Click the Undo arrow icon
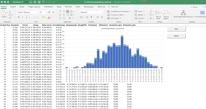Screen dimensions: 206x109 [43, 2]
